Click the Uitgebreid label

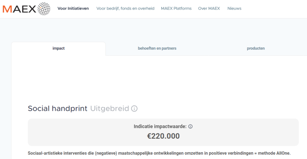click(109, 108)
